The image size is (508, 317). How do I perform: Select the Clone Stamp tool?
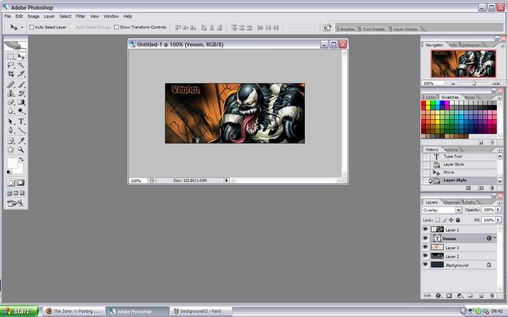point(11,93)
